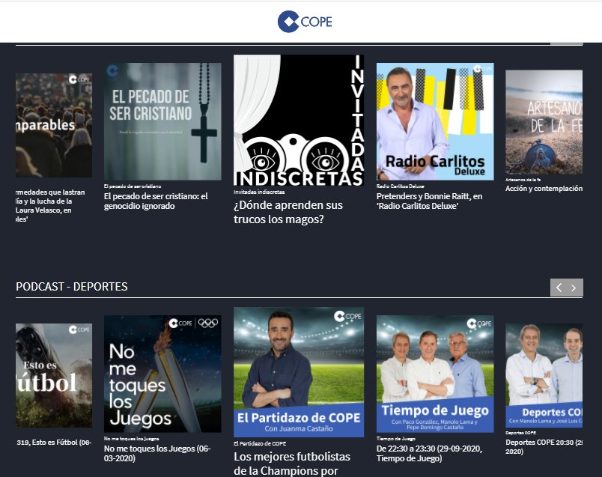Viewport: 602px width, 477px height.
Task: Open No me toques los Juegos cover
Action: tap(162, 373)
